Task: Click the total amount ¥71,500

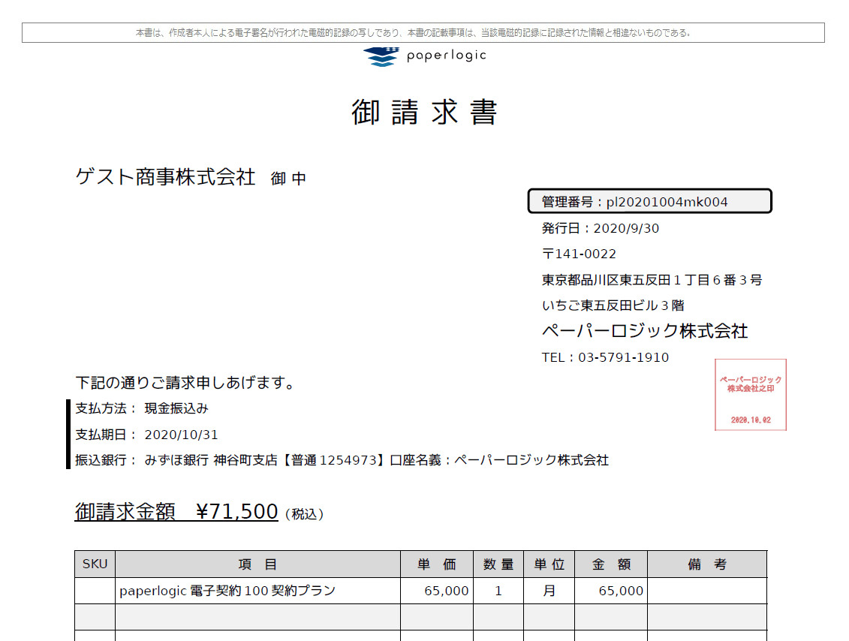Action: (x=236, y=512)
